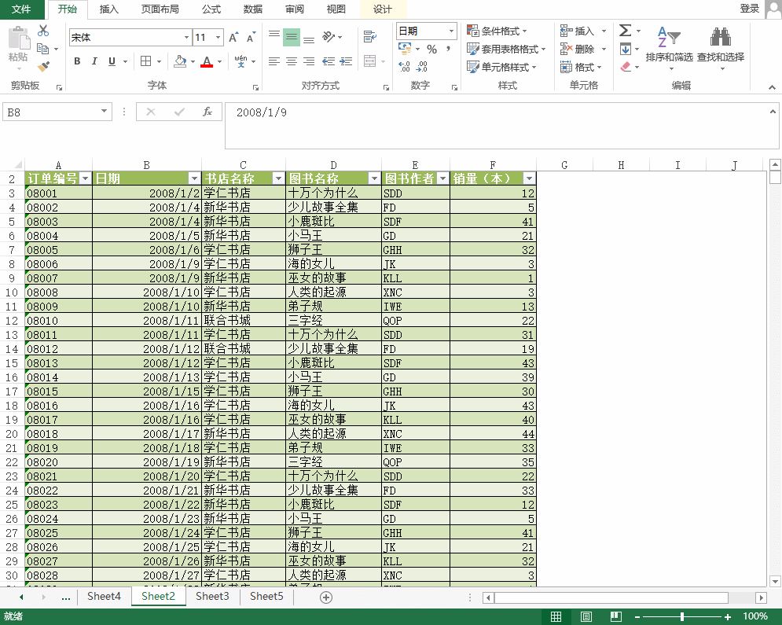Click the Borders icon
Image resolution: width=782 pixels, height=625 pixels.
point(145,61)
